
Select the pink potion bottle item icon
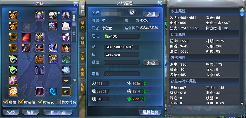(13, 81)
